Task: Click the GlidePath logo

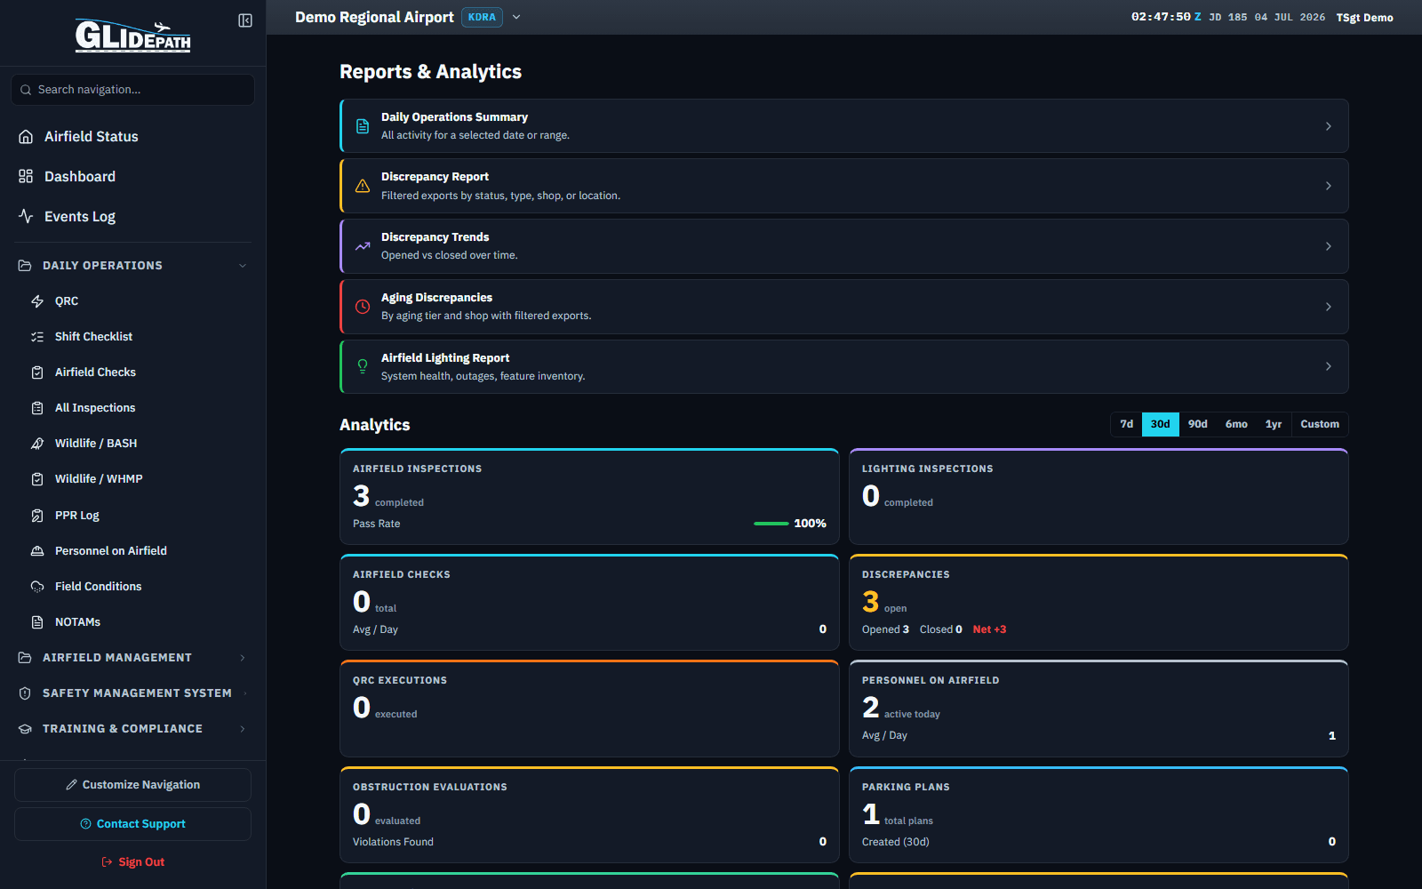Action: pyautogui.click(x=132, y=36)
